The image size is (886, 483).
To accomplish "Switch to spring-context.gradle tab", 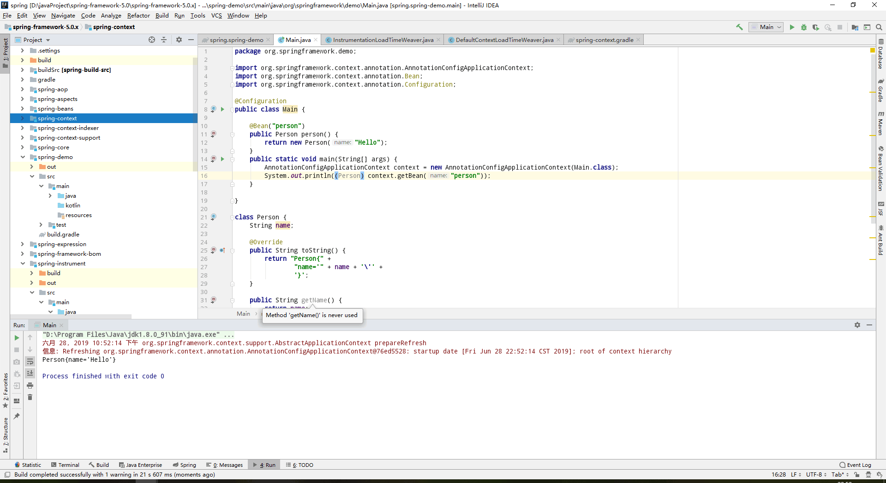I will coord(604,40).
